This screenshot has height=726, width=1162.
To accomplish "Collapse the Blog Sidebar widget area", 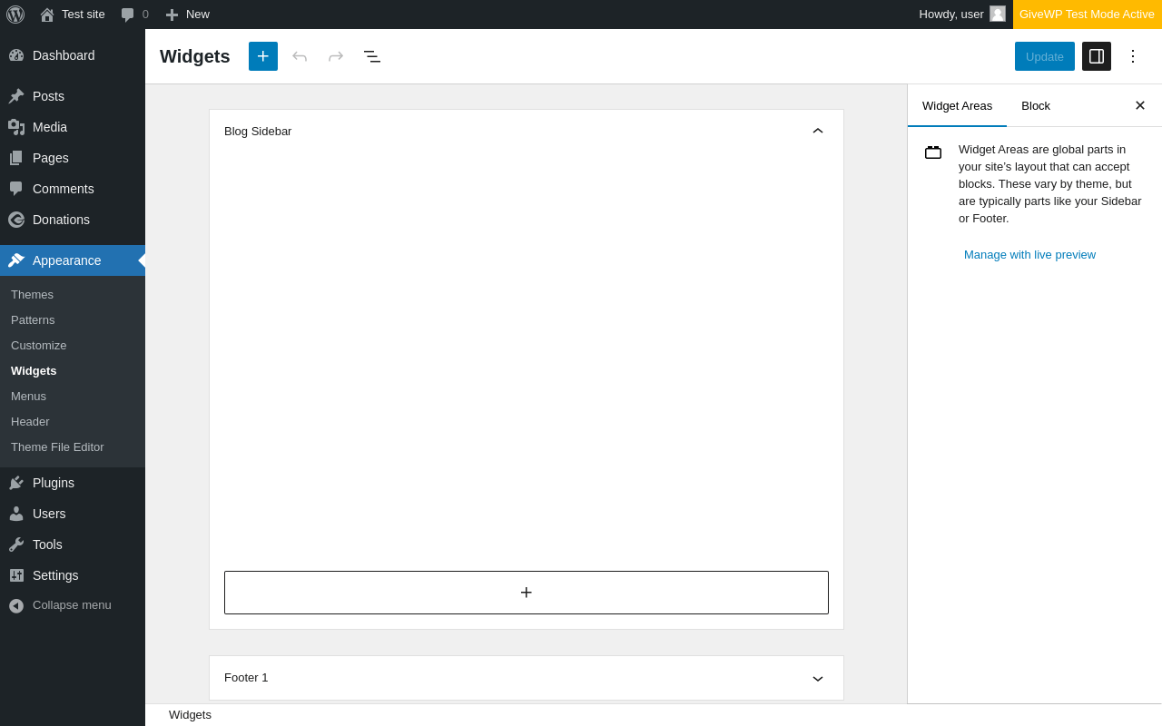I will (x=818, y=131).
